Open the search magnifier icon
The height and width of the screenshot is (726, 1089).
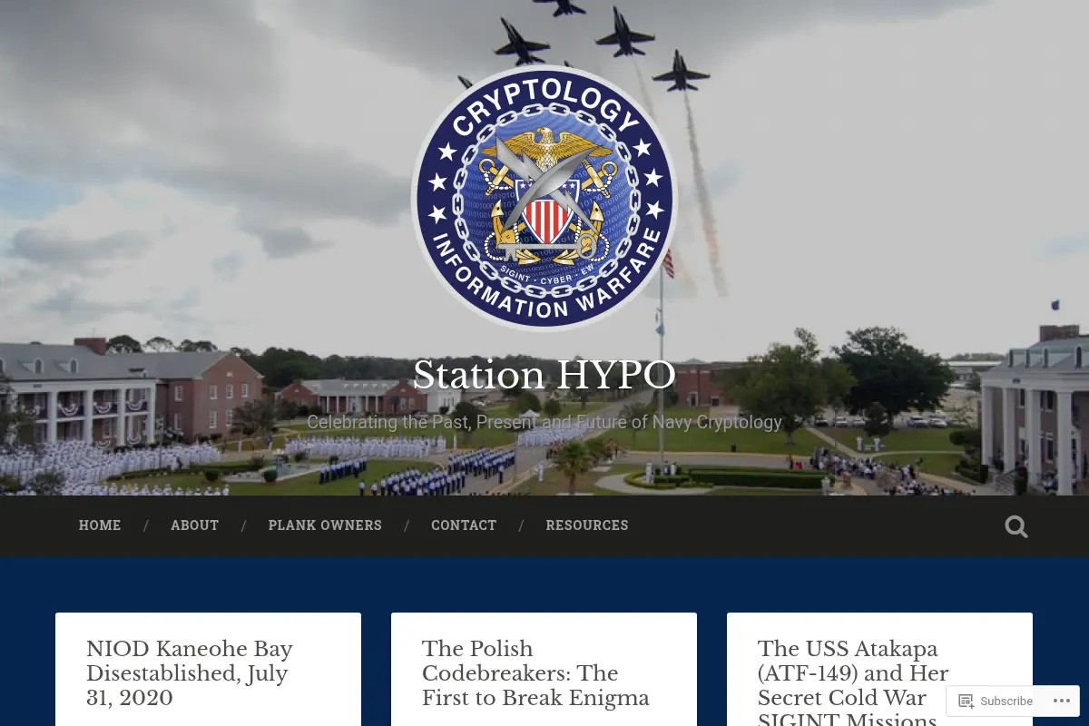click(1015, 526)
